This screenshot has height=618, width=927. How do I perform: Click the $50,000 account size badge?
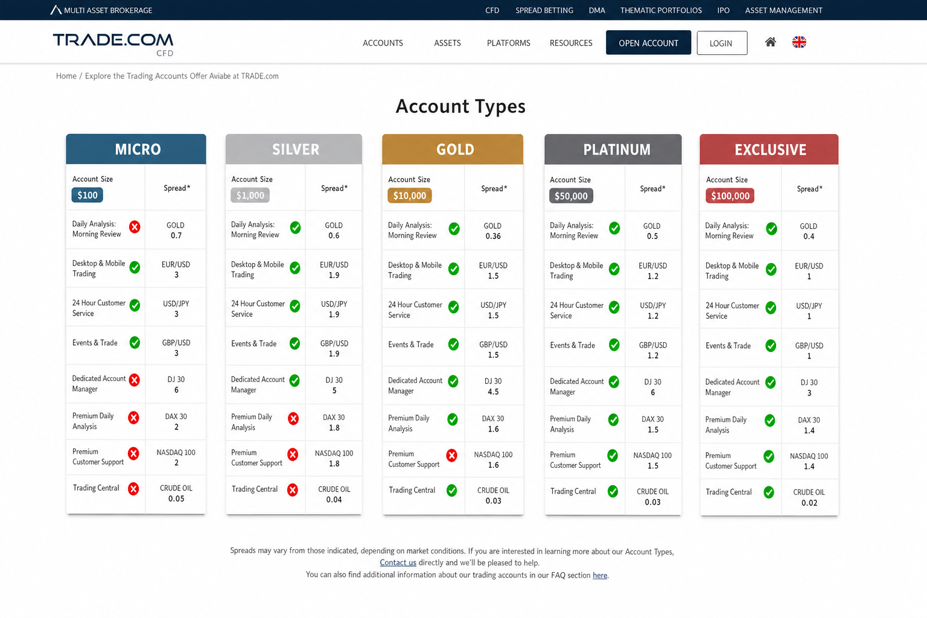click(x=571, y=196)
